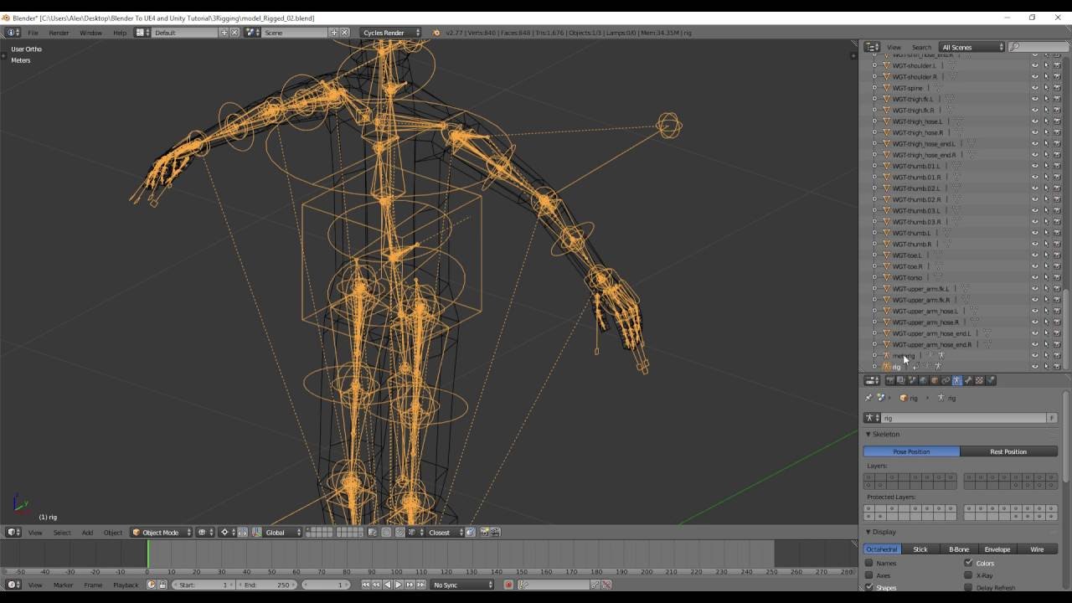This screenshot has height=603, width=1072.
Task: Open the Bone properties tab icon
Action: pyautogui.click(x=968, y=380)
